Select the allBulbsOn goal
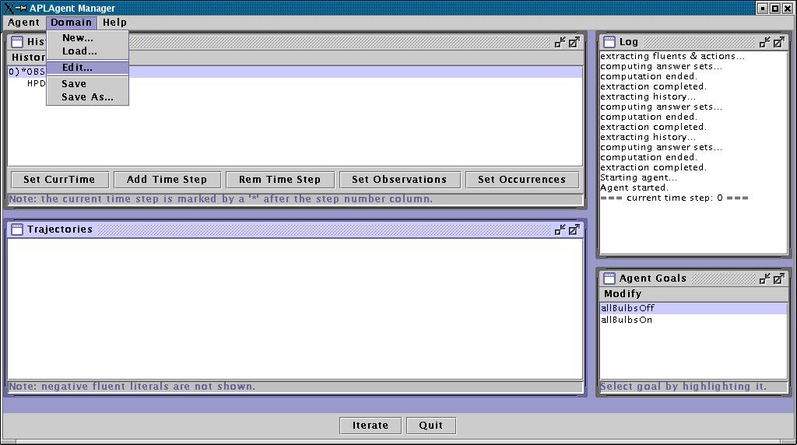The height and width of the screenshot is (445, 797). pyautogui.click(x=627, y=321)
